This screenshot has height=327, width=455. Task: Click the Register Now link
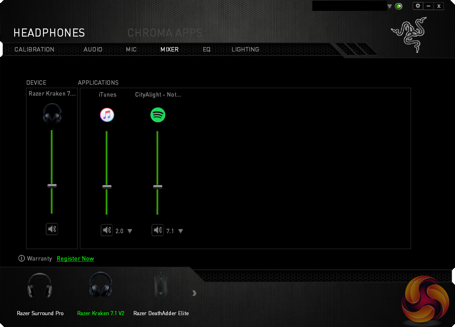coord(75,259)
